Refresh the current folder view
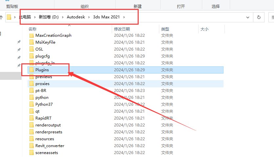Image resolution: width=274 pixels, height=157 pixels. [x=259, y=17]
